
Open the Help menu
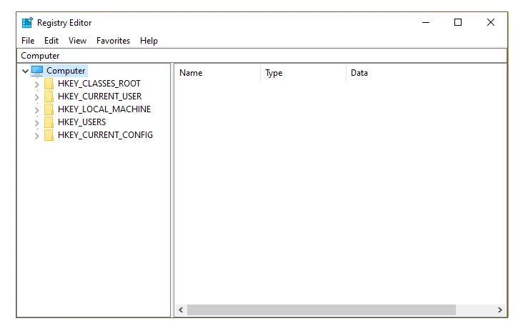pyautogui.click(x=149, y=41)
